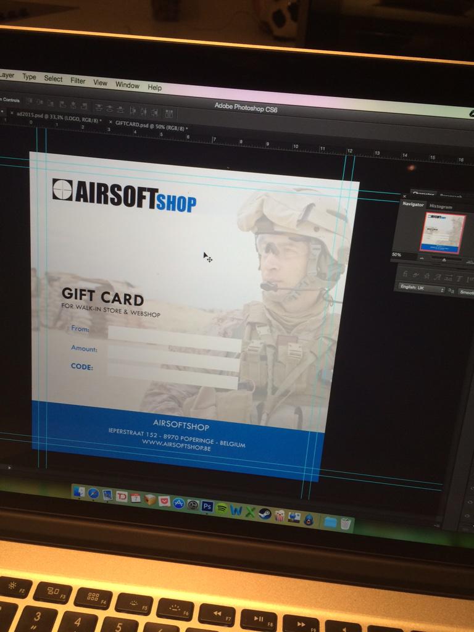Click the 'Amount:' label on the canvas
The width and height of the screenshot is (474, 632).
(84, 348)
